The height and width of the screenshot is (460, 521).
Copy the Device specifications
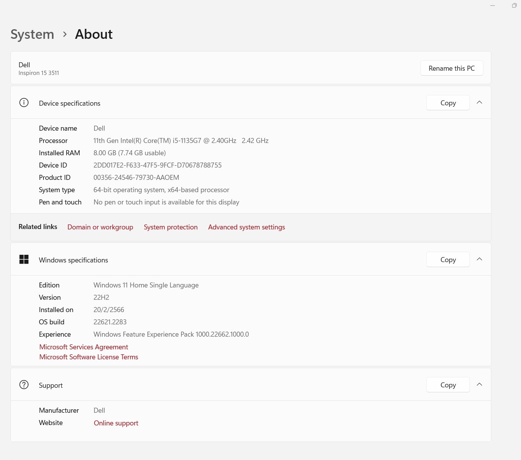pos(448,103)
